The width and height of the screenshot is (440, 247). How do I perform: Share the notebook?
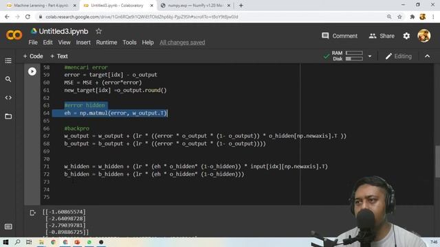tap(382, 36)
